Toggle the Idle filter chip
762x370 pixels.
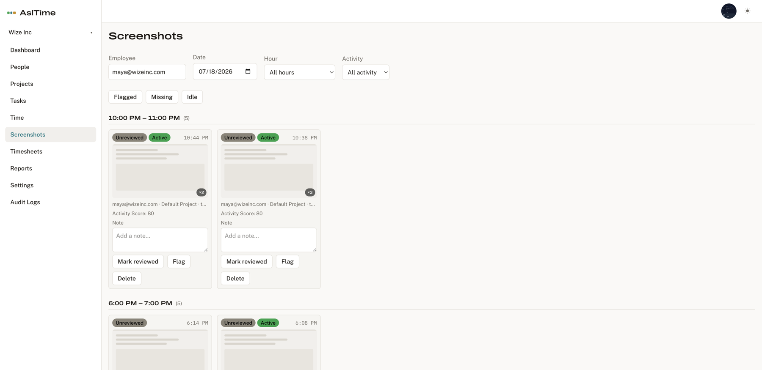click(x=192, y=97)
